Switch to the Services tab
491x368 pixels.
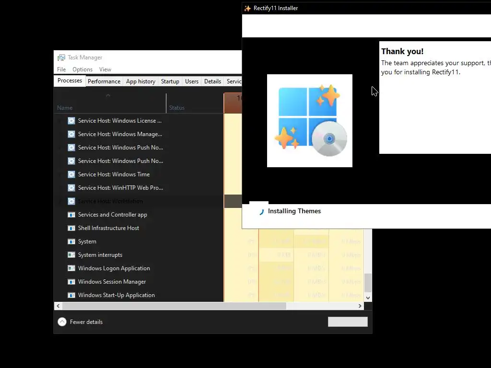(234, 81)
